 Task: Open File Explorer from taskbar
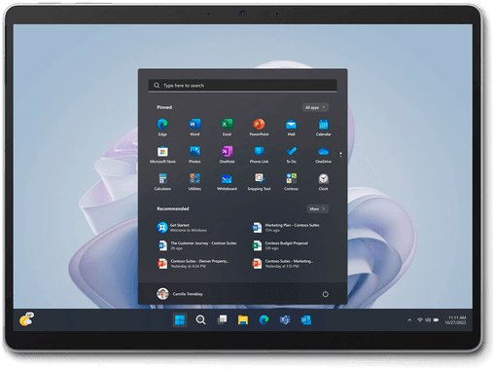243,320
